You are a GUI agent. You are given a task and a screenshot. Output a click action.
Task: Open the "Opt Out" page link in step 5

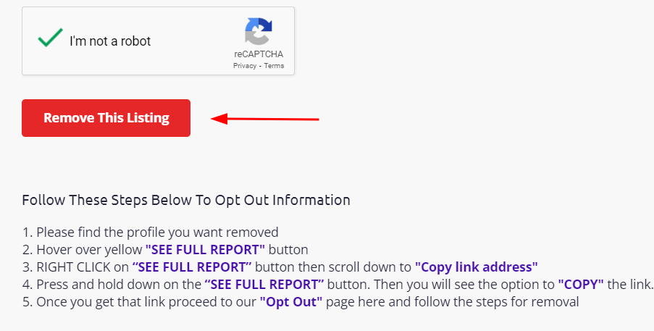click(291, 302)
